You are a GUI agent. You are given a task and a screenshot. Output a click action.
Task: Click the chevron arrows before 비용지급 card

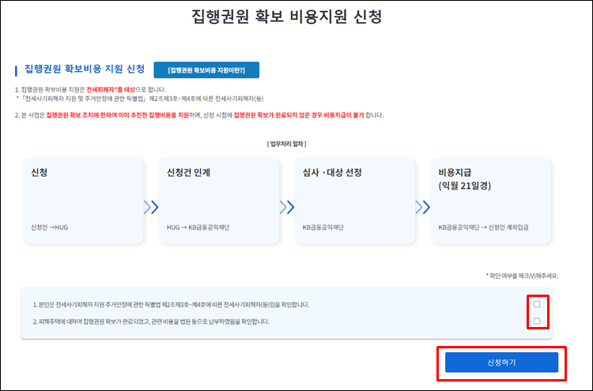point(422,207)
